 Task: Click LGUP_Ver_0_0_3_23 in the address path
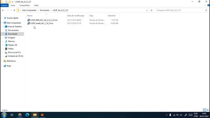point(60,10)
